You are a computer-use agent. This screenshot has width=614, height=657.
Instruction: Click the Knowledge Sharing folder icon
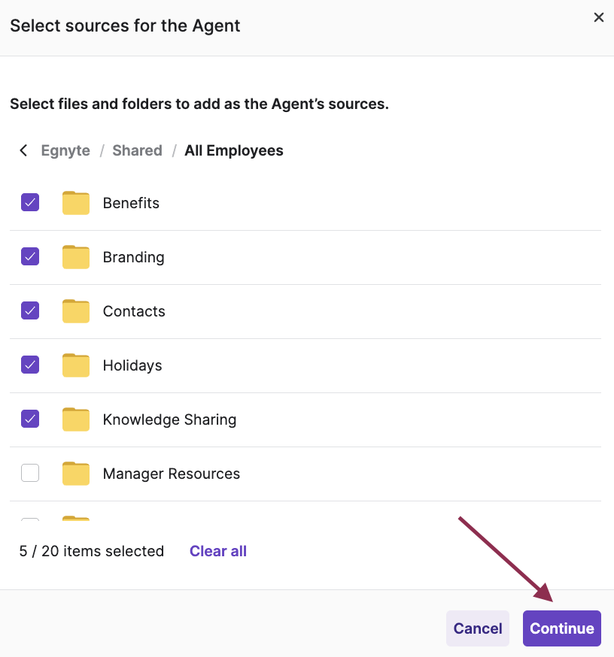[75, 419]
